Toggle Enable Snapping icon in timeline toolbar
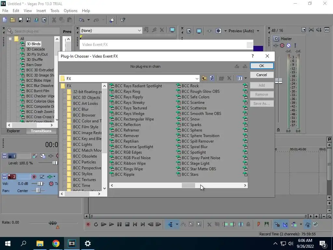 [x=277, y=225]
